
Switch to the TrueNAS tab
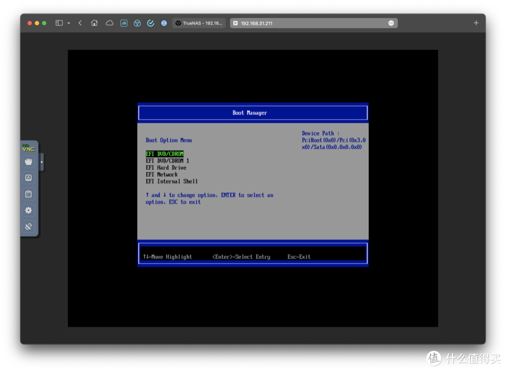click(x=199, y=23)
